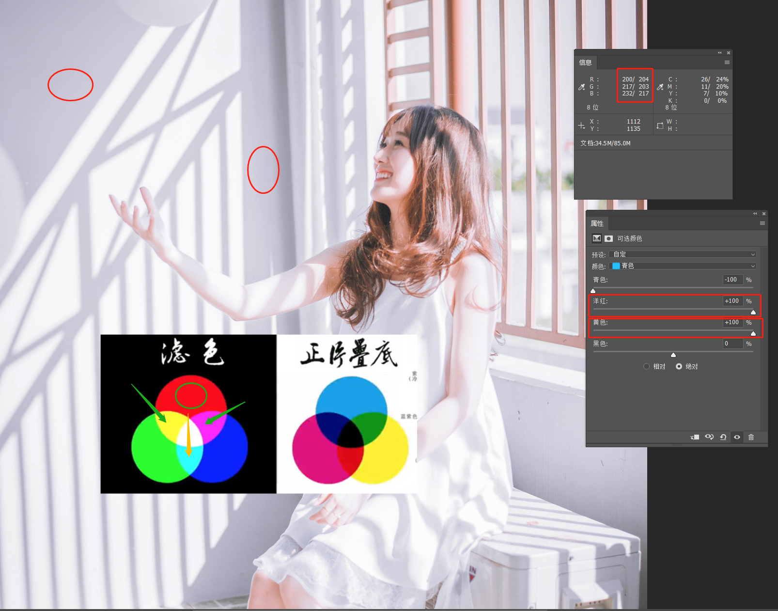Screen dimensions: 778x611
Task: Select the 相对 (Relative) radio button
Action: (x=646, y=366)
